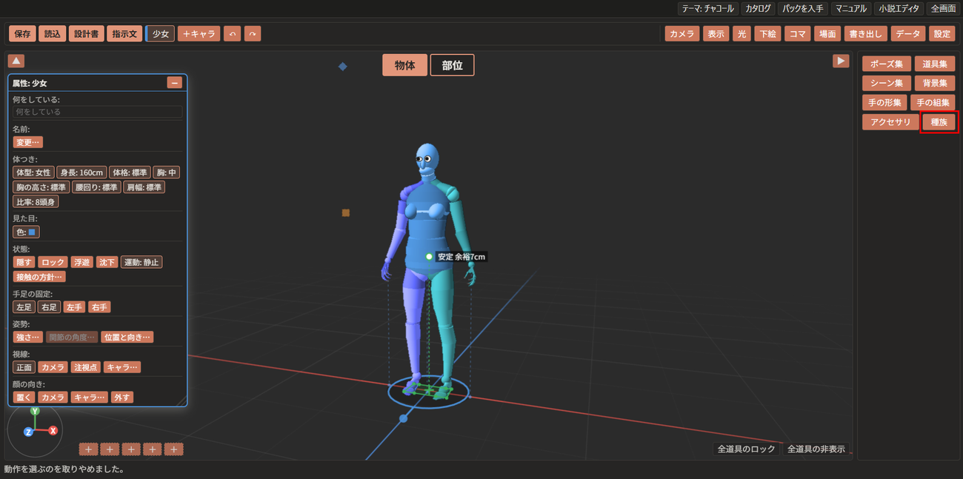The image size is (963, 479).
Task: Open the 胸の高さ: 標準 selector
Action: 41,187
